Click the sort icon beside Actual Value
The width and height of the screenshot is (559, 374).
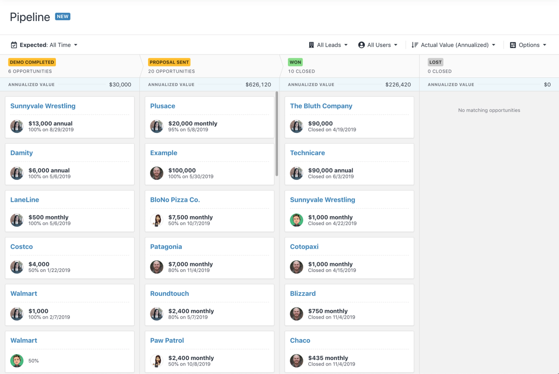(415, 45)
